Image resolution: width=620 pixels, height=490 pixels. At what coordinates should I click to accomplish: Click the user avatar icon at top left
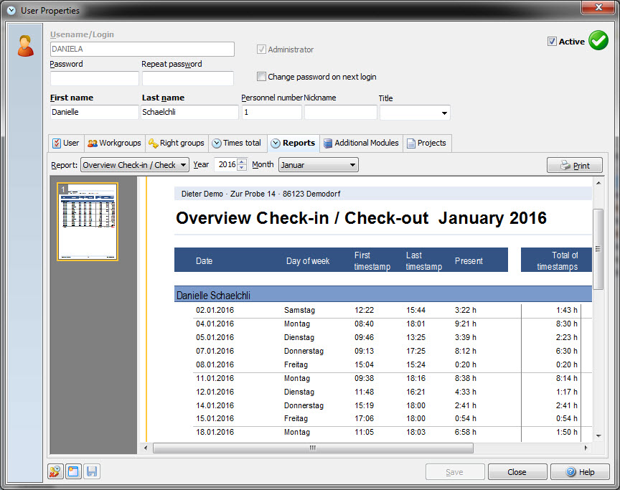(x=26, y=45)
